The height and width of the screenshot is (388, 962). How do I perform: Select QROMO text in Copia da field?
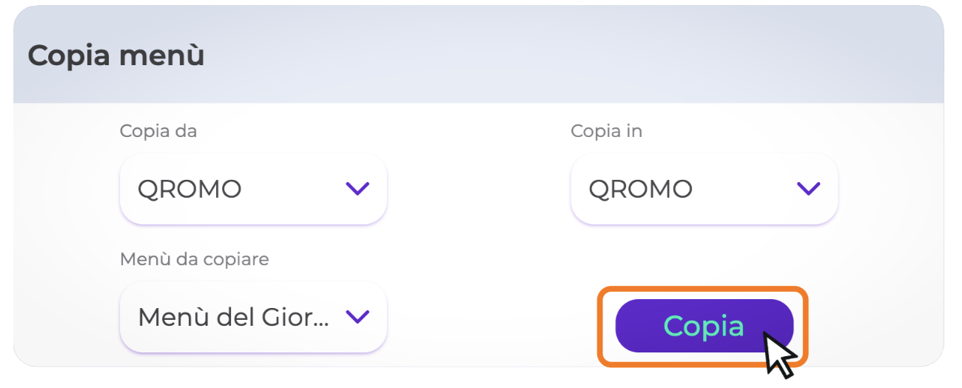[x=190, y=190]
